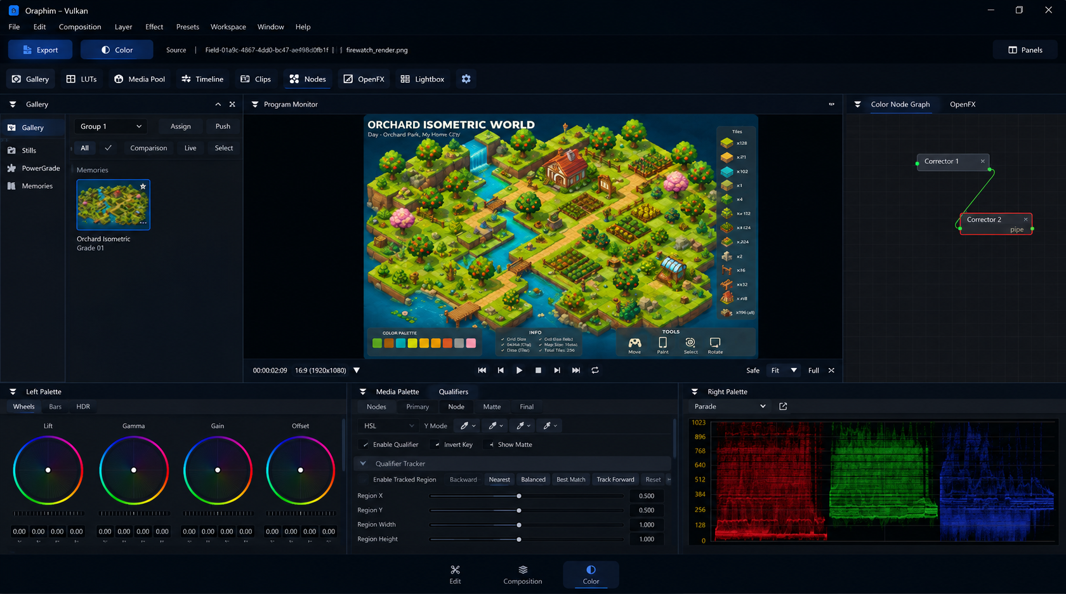Jump to the first frame
The image size is (1066, 594).
click(x=482, y=371)
